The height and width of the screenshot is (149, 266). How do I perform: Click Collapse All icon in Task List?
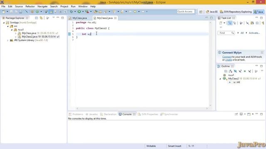pos(257,23)
